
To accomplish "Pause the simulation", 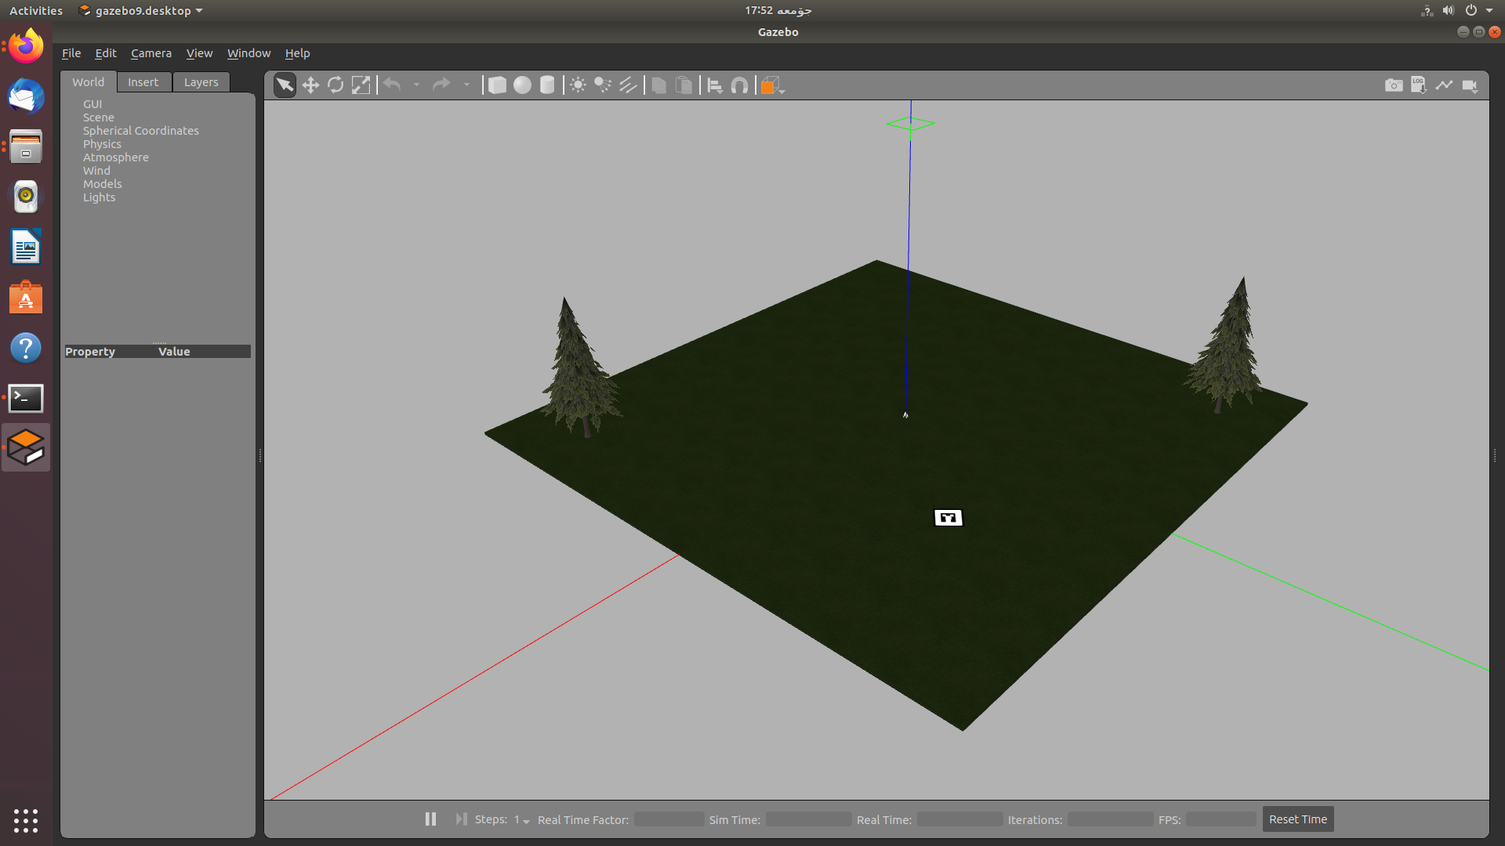I will pos(430,819).
